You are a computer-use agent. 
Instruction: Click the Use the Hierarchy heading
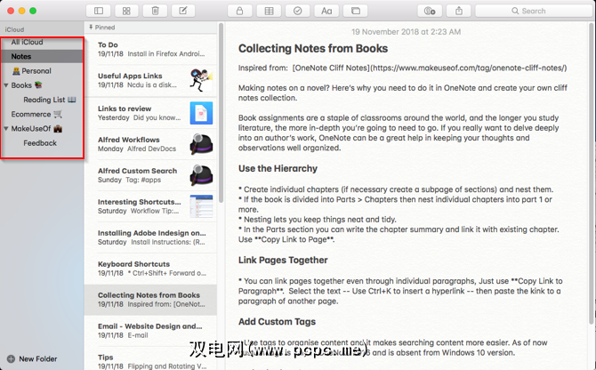point(278,169)
